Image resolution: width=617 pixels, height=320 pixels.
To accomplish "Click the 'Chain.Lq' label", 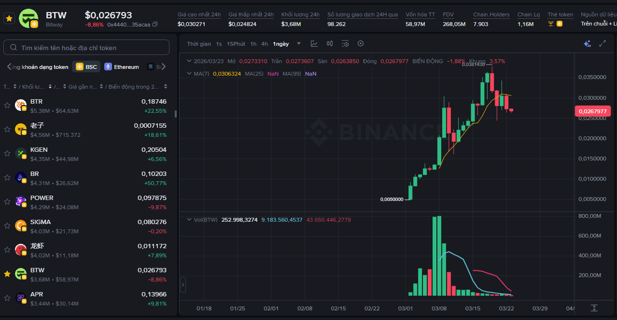I will [x=529, y=15].
